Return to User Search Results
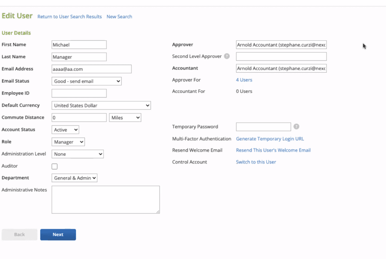The width and height of the screenshot is (386, 259). tap(70, 17)
